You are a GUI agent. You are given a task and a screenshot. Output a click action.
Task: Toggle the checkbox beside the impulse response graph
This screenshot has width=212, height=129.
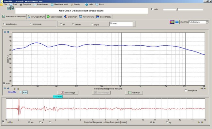(x=3, y=122)
